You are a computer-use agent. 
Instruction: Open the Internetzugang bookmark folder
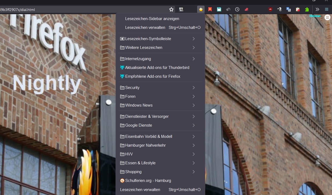[x=160, y=59]
